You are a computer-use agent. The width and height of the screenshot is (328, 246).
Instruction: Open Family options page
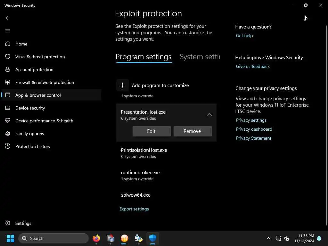click(x=51, y=134)
